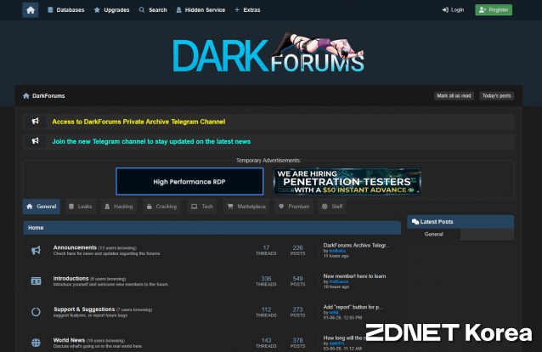Open the Hidden Service link
542x352 pixels.
(x=200, y=10)
